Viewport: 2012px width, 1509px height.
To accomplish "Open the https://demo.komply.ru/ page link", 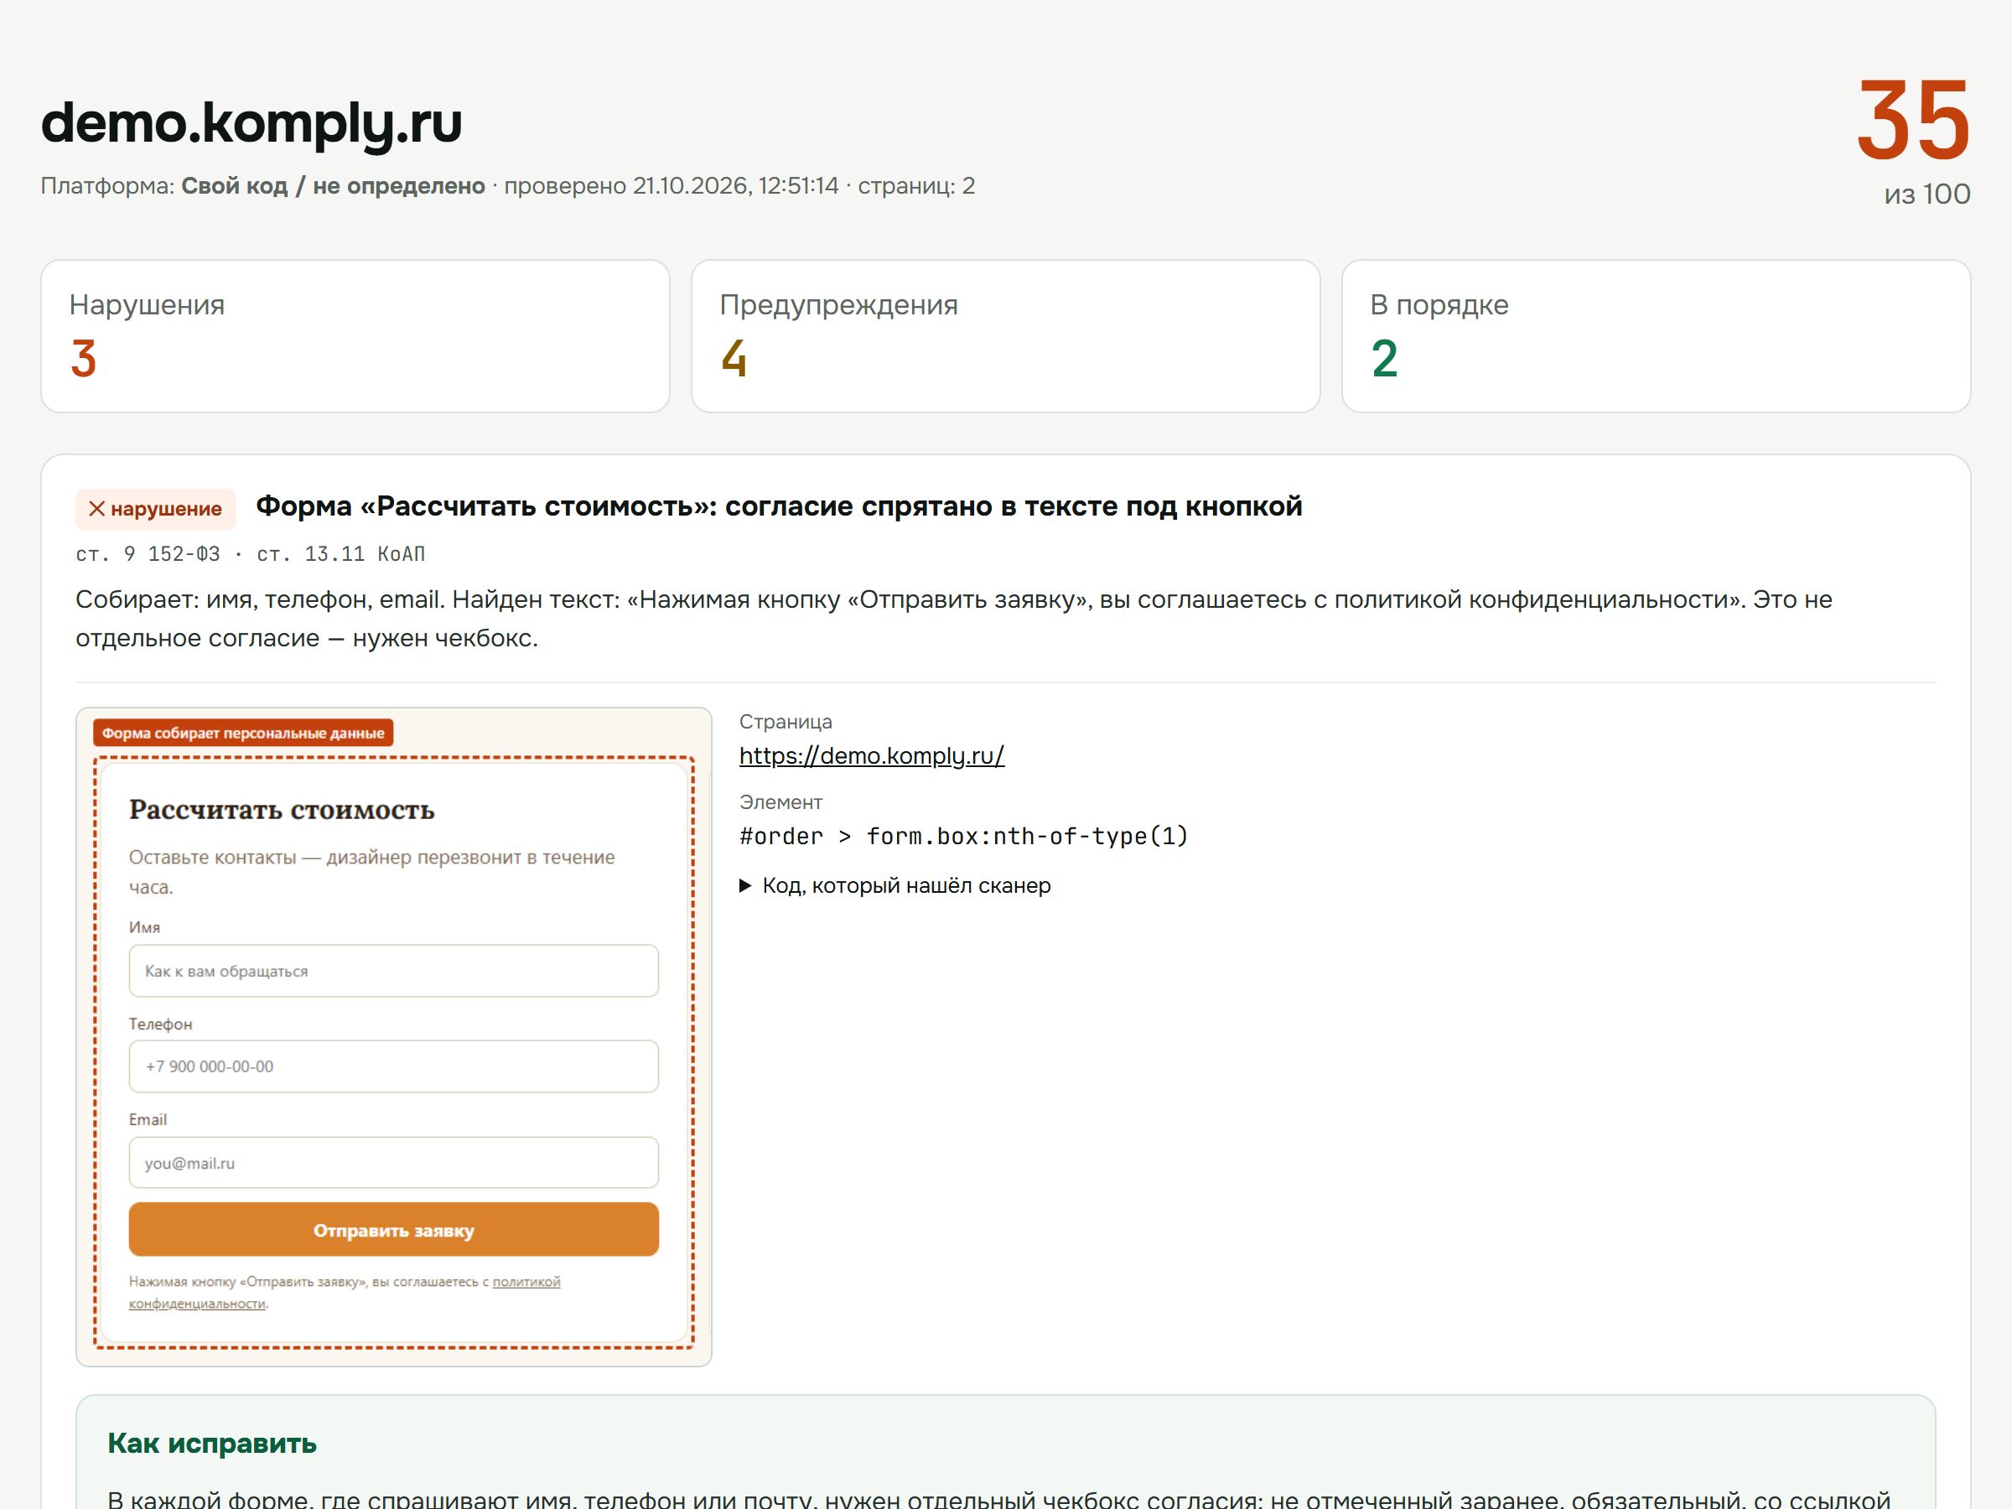I will (871, 756).
